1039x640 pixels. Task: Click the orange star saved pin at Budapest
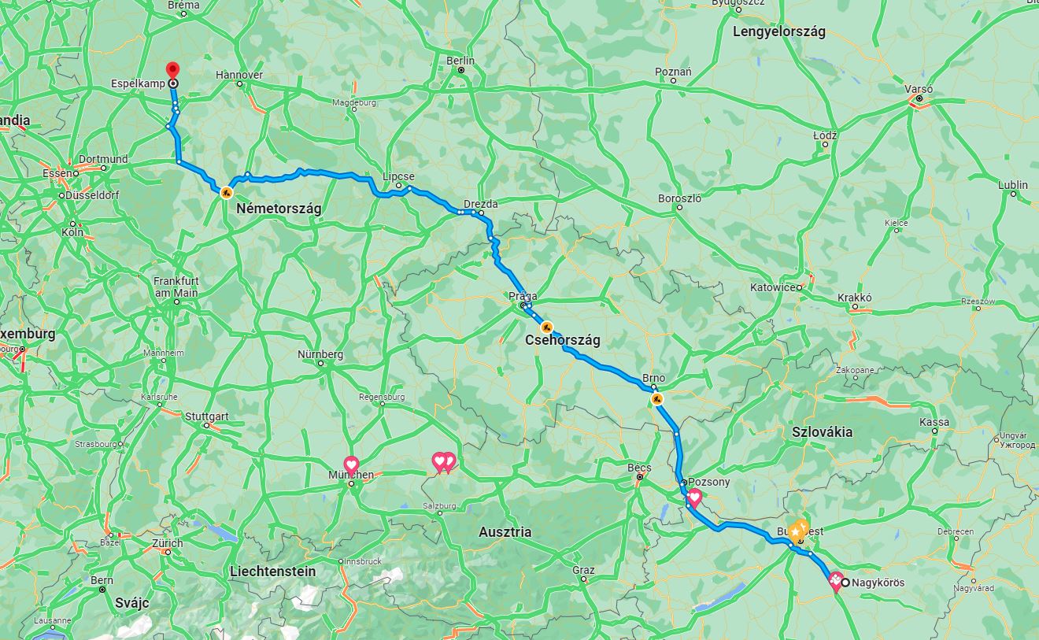(x=798, y=529)
